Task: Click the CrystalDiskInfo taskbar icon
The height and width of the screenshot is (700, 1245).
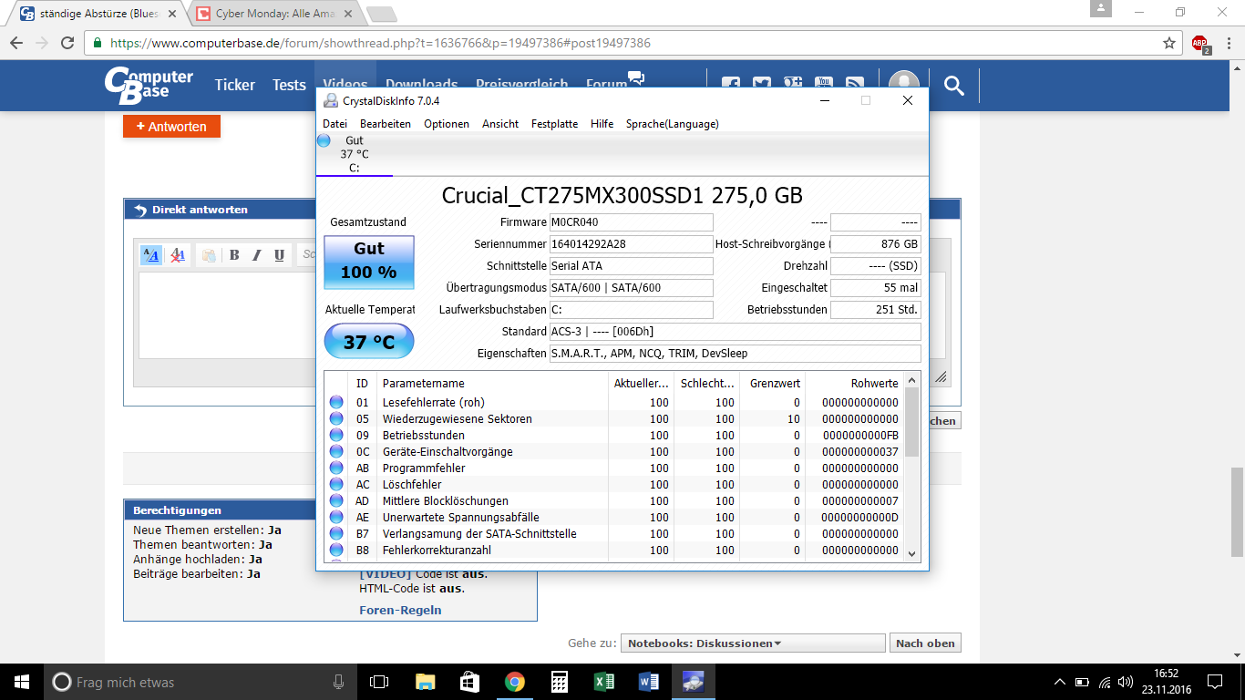Action: 693,682
